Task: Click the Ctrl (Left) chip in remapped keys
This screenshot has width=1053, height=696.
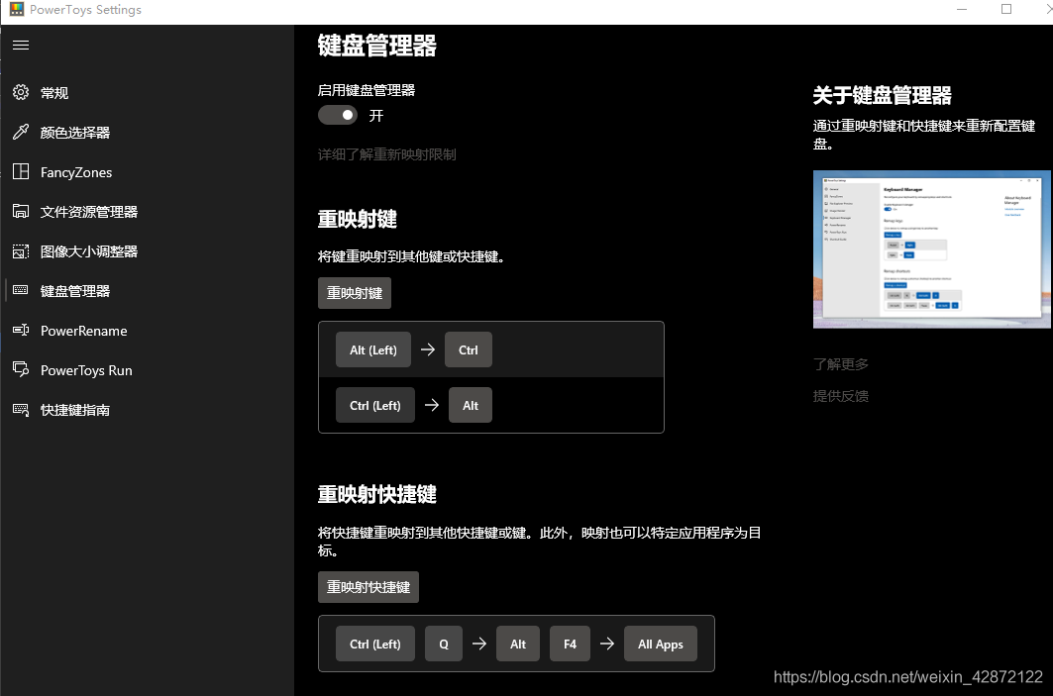Action: coord(375,405)
